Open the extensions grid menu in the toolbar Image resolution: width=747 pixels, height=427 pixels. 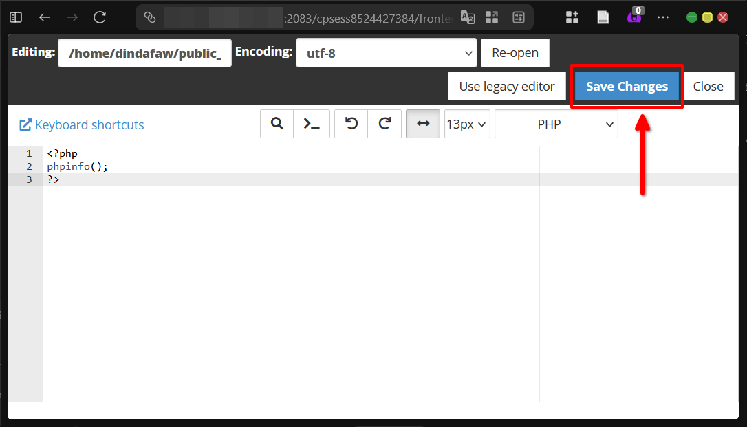(572, 17)
